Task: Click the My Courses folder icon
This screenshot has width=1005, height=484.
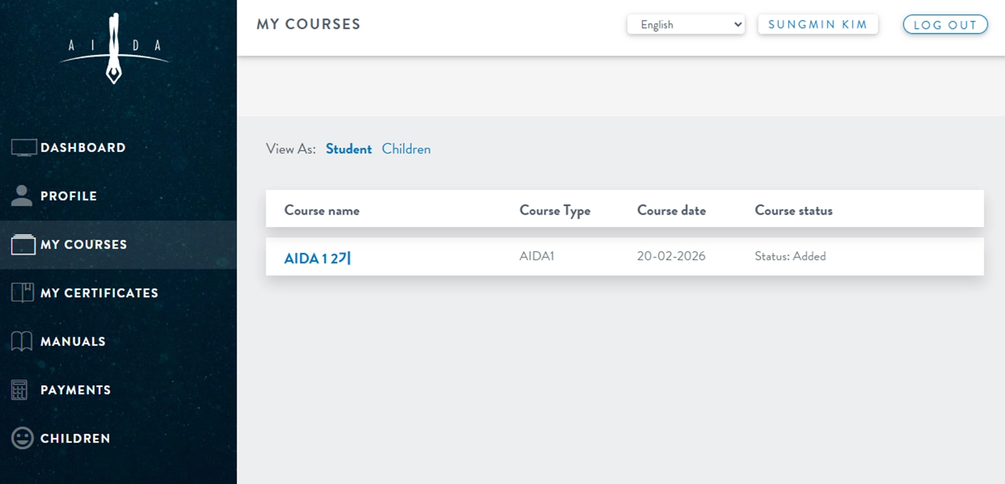Action: [23, 245]
